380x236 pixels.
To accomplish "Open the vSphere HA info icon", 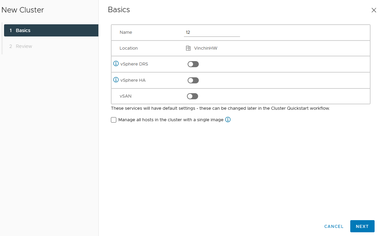I will point(116,80).
